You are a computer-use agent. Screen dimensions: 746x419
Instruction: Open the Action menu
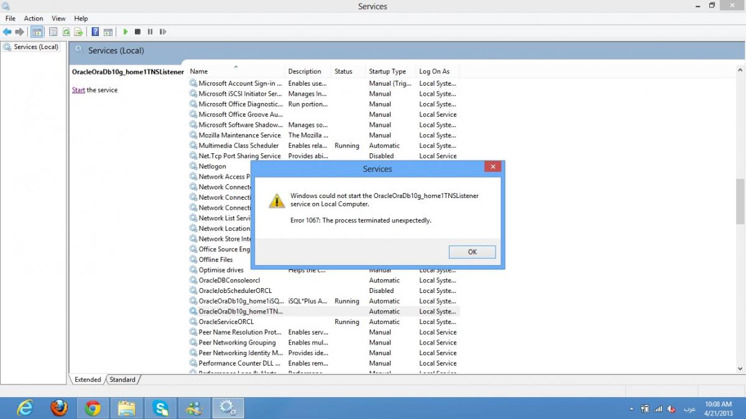point(34,19)
